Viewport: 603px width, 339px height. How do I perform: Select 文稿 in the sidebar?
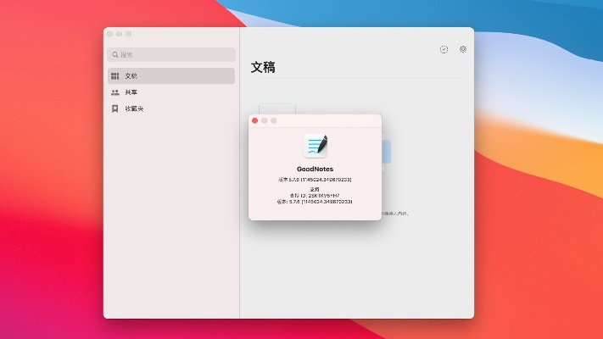(171, 75)
